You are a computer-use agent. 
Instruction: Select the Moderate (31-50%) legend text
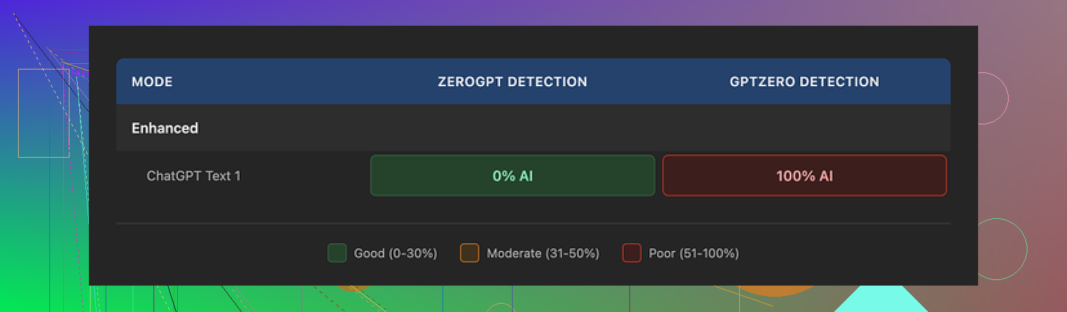(x=543, y=253)
